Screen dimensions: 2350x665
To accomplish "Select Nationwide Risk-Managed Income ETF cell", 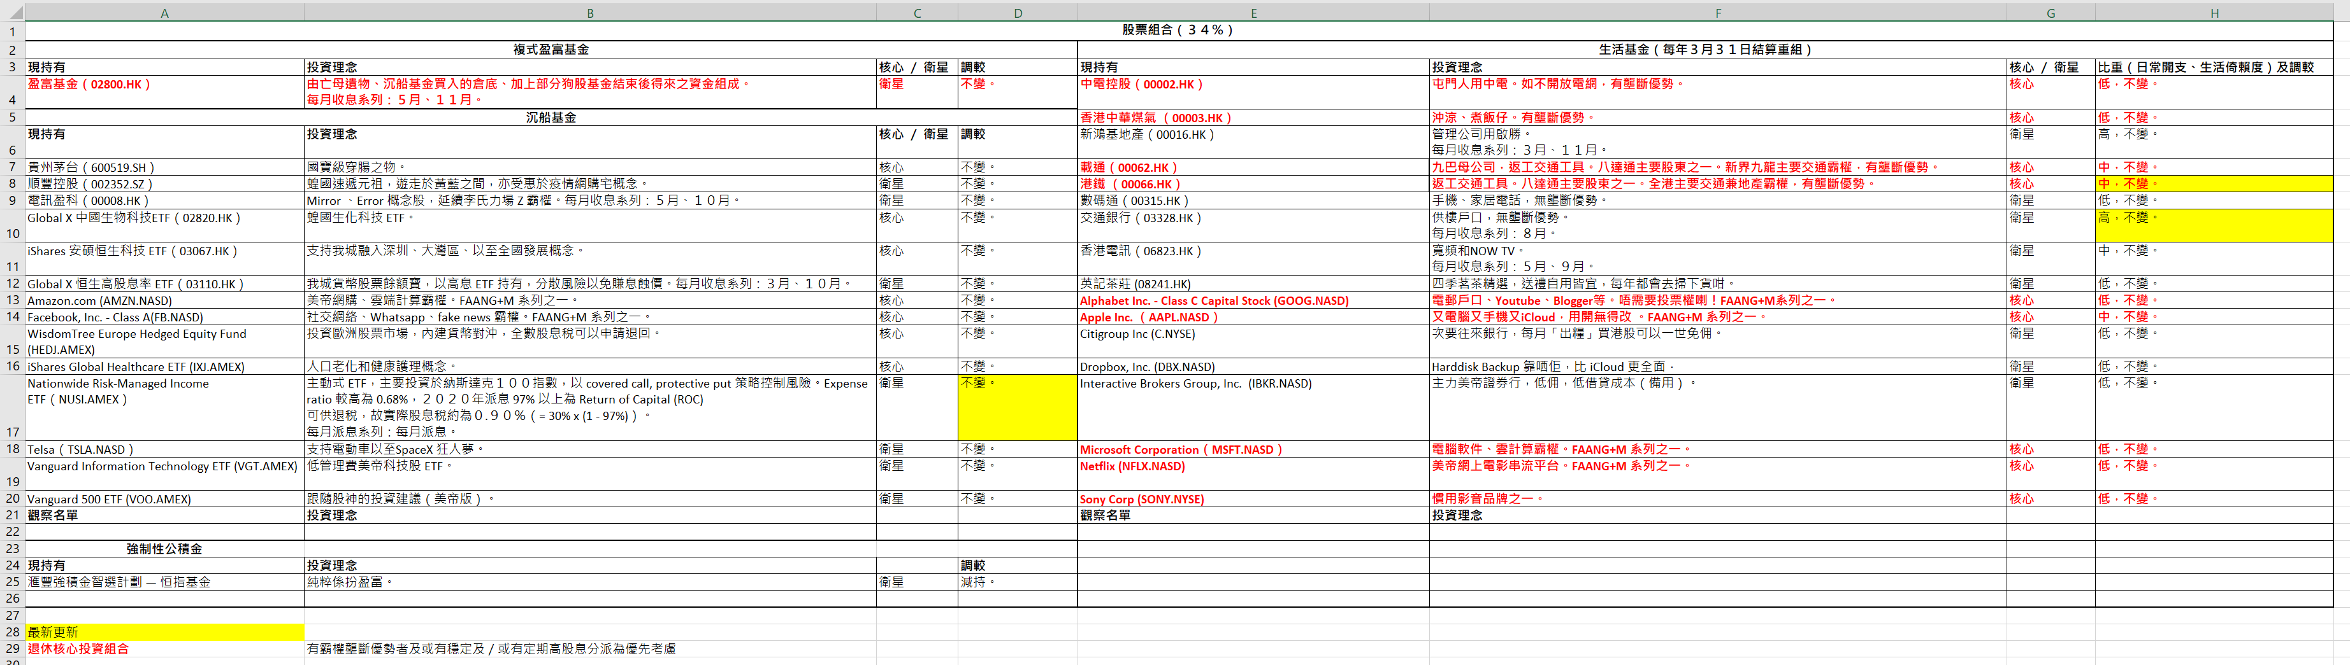I will click(x=164, y=407).
